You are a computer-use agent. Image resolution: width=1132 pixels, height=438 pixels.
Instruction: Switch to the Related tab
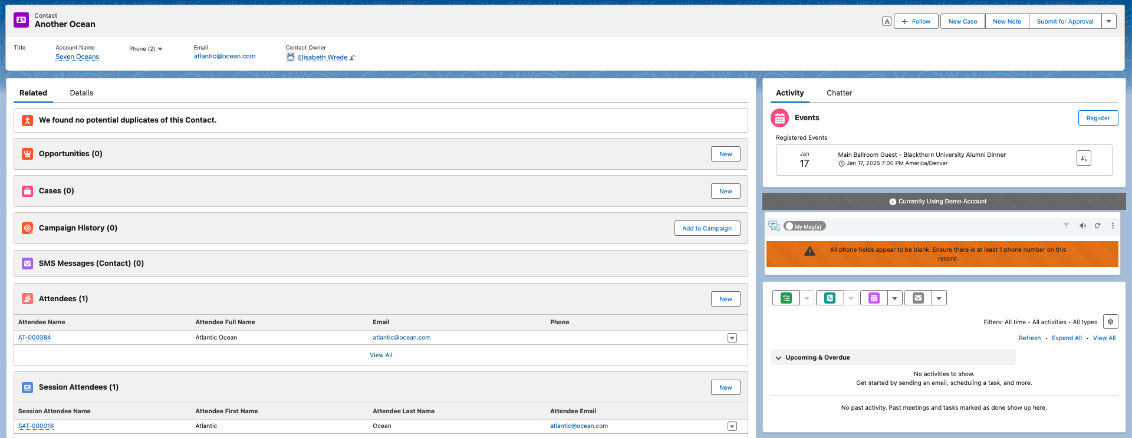pyautogui.click(x=33, y=93)
